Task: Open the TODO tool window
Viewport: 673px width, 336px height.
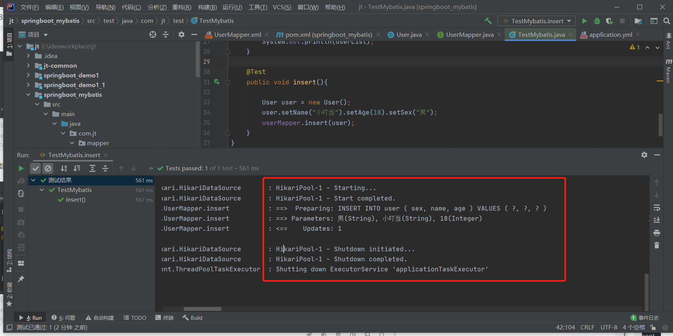Action: pos(135,318)
